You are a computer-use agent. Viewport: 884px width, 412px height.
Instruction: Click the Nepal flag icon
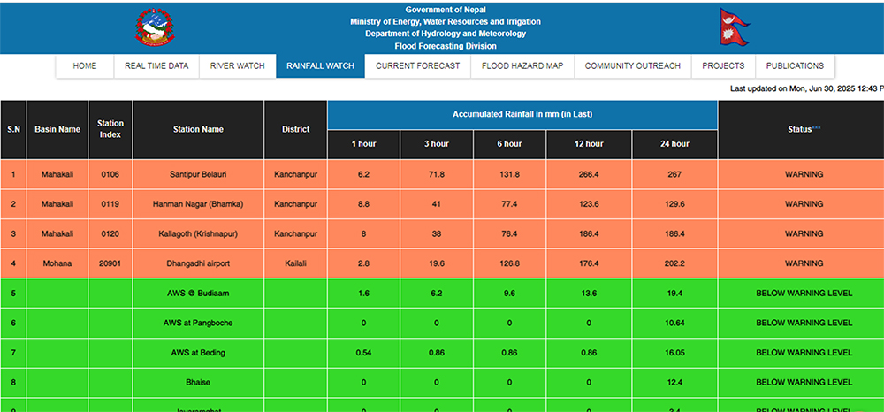734,27
